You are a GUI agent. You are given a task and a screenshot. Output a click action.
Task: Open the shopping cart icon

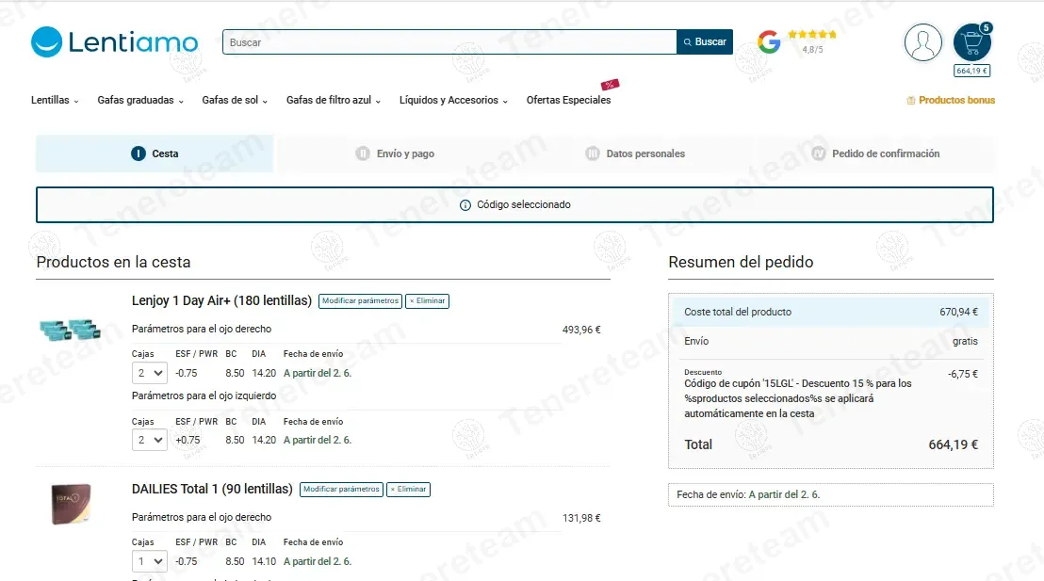(972, 42)
